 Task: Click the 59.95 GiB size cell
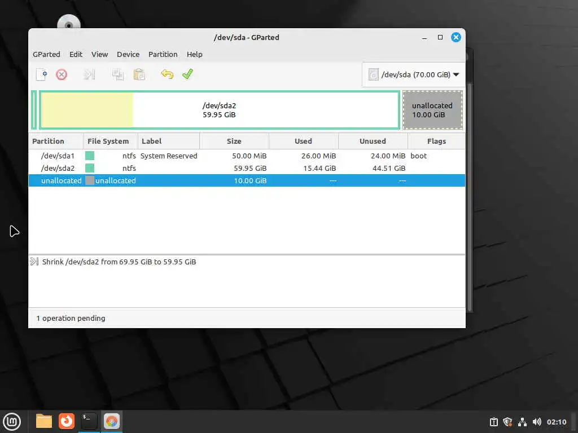(x=250, y=168)
